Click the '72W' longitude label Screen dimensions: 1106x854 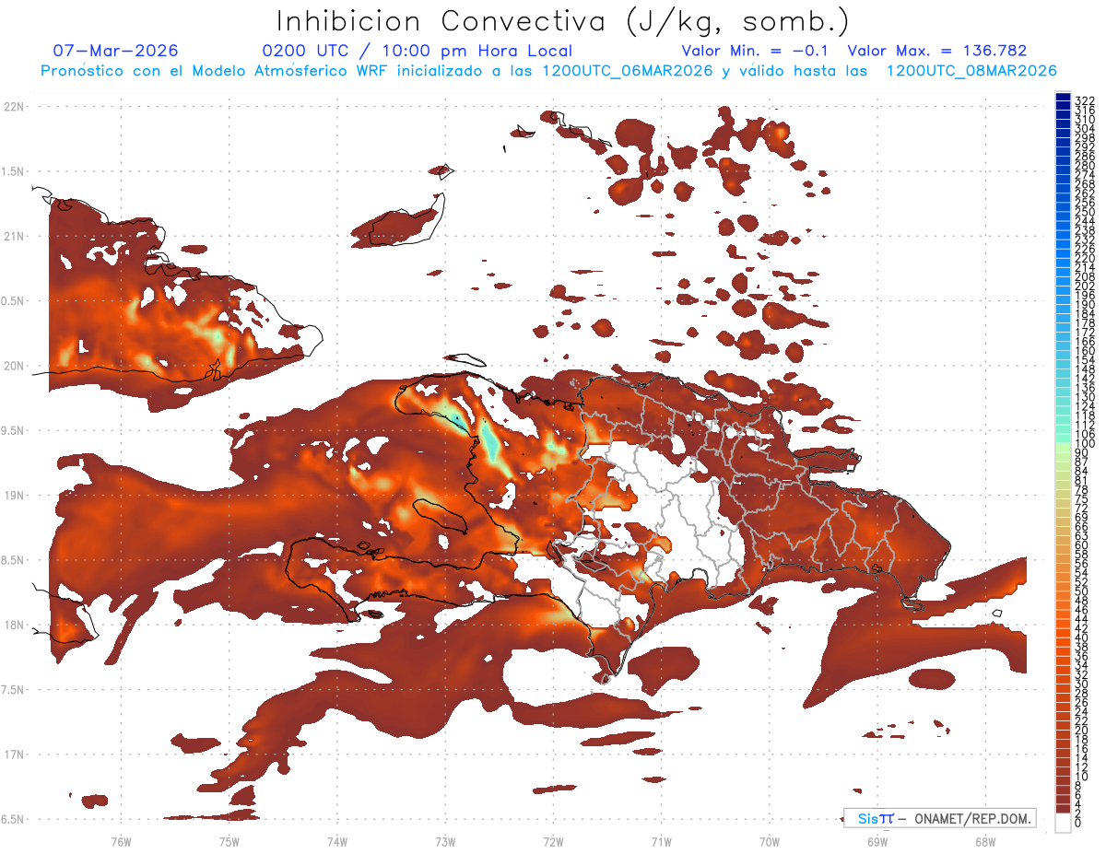[553, 841]
